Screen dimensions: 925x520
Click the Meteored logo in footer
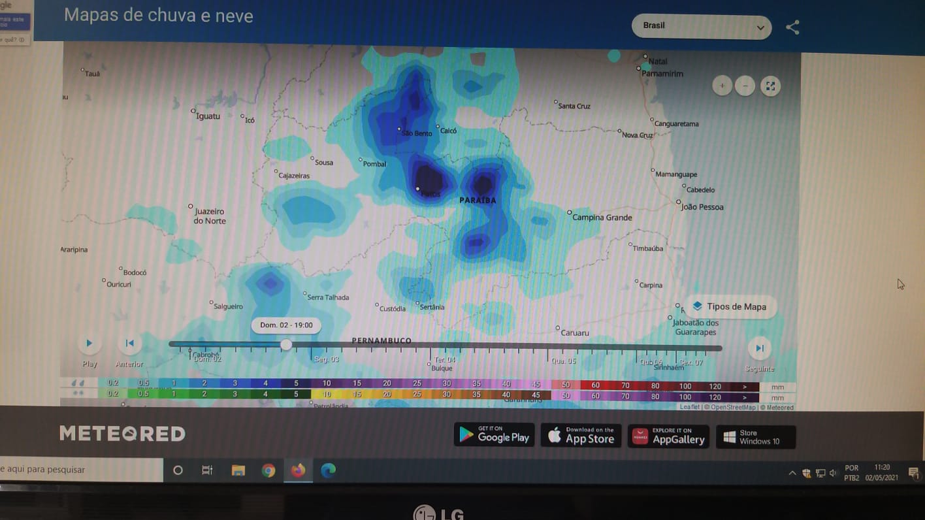point(122,433)
